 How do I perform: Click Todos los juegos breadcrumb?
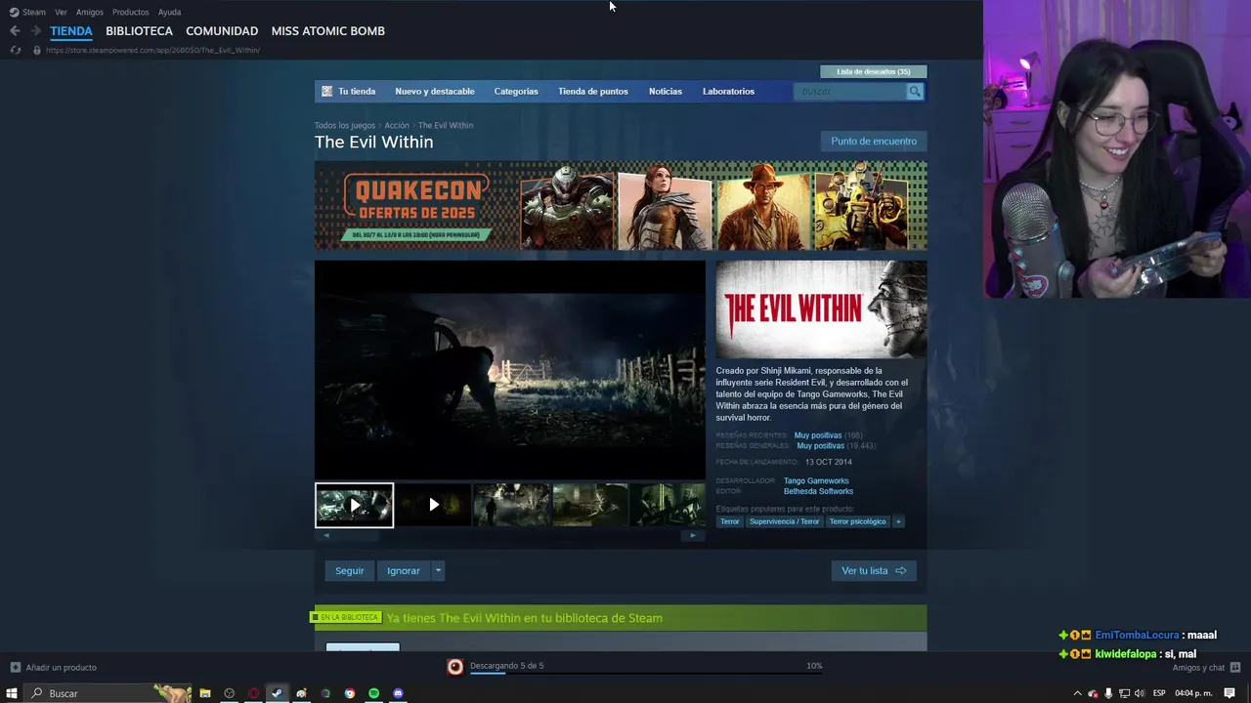coord(345,125)
